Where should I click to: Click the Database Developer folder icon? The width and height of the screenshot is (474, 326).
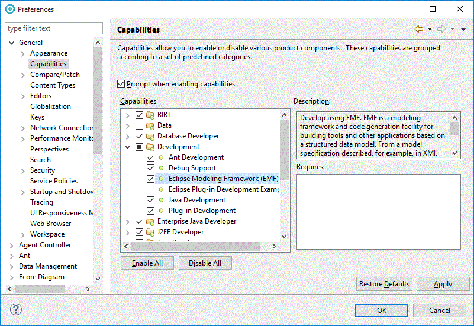tap(150, 136)
